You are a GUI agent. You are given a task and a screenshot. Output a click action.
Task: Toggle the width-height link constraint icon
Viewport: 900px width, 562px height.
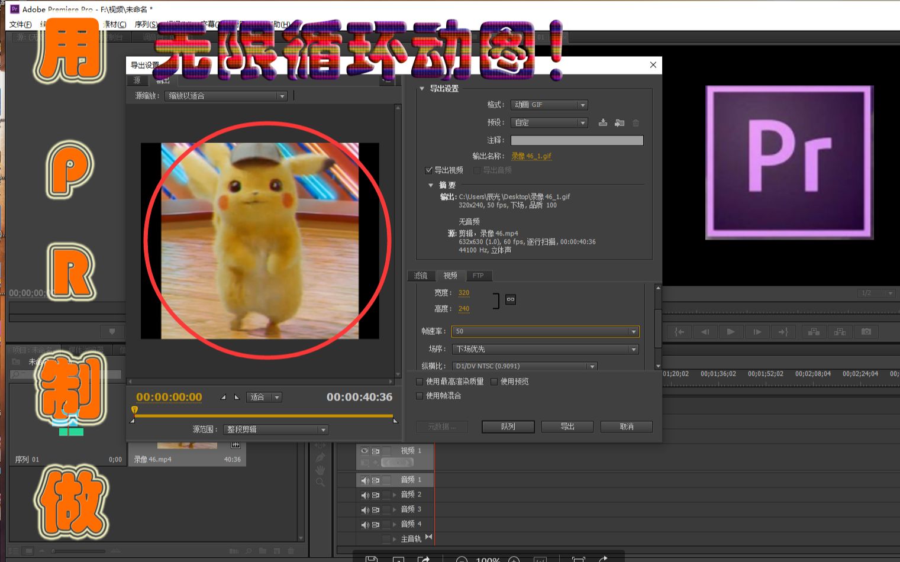tap(510, 299)
